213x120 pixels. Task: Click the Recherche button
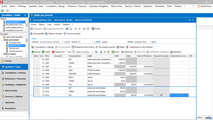pyautogui.click(x=127, y=52)
